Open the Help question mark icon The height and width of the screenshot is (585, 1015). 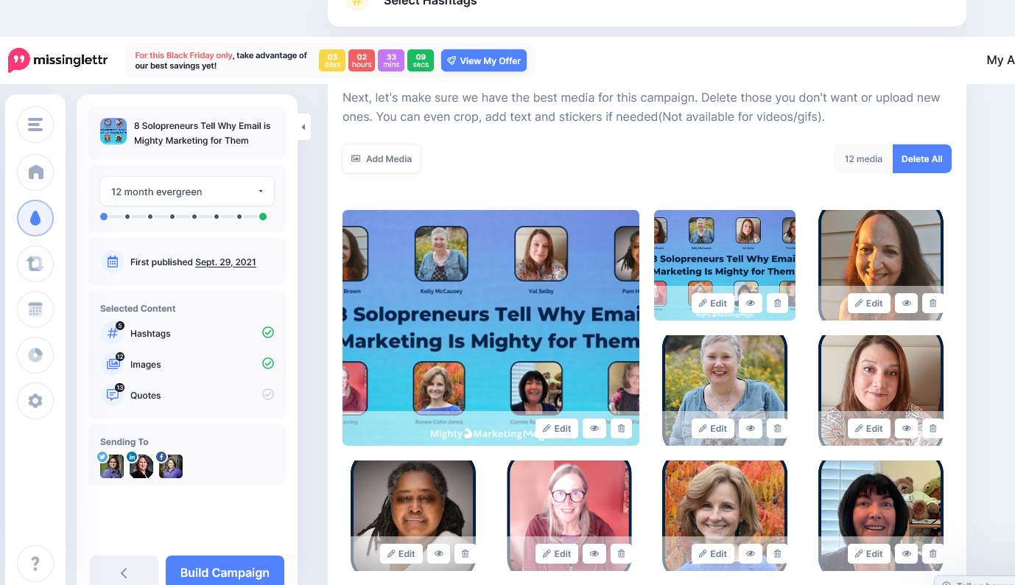[x=35, y=564]
